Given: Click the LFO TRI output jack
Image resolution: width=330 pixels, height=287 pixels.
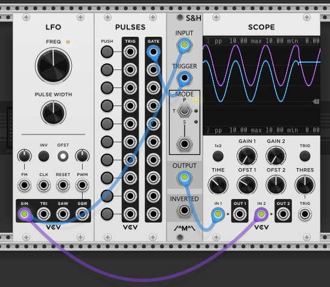Looking at the screenshot, I should click(x=44, y=214).
